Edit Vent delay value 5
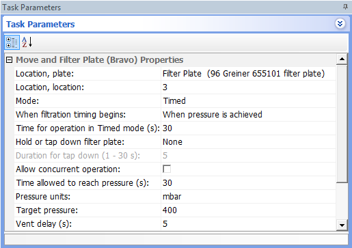352x248 pixels. [248, 224]
